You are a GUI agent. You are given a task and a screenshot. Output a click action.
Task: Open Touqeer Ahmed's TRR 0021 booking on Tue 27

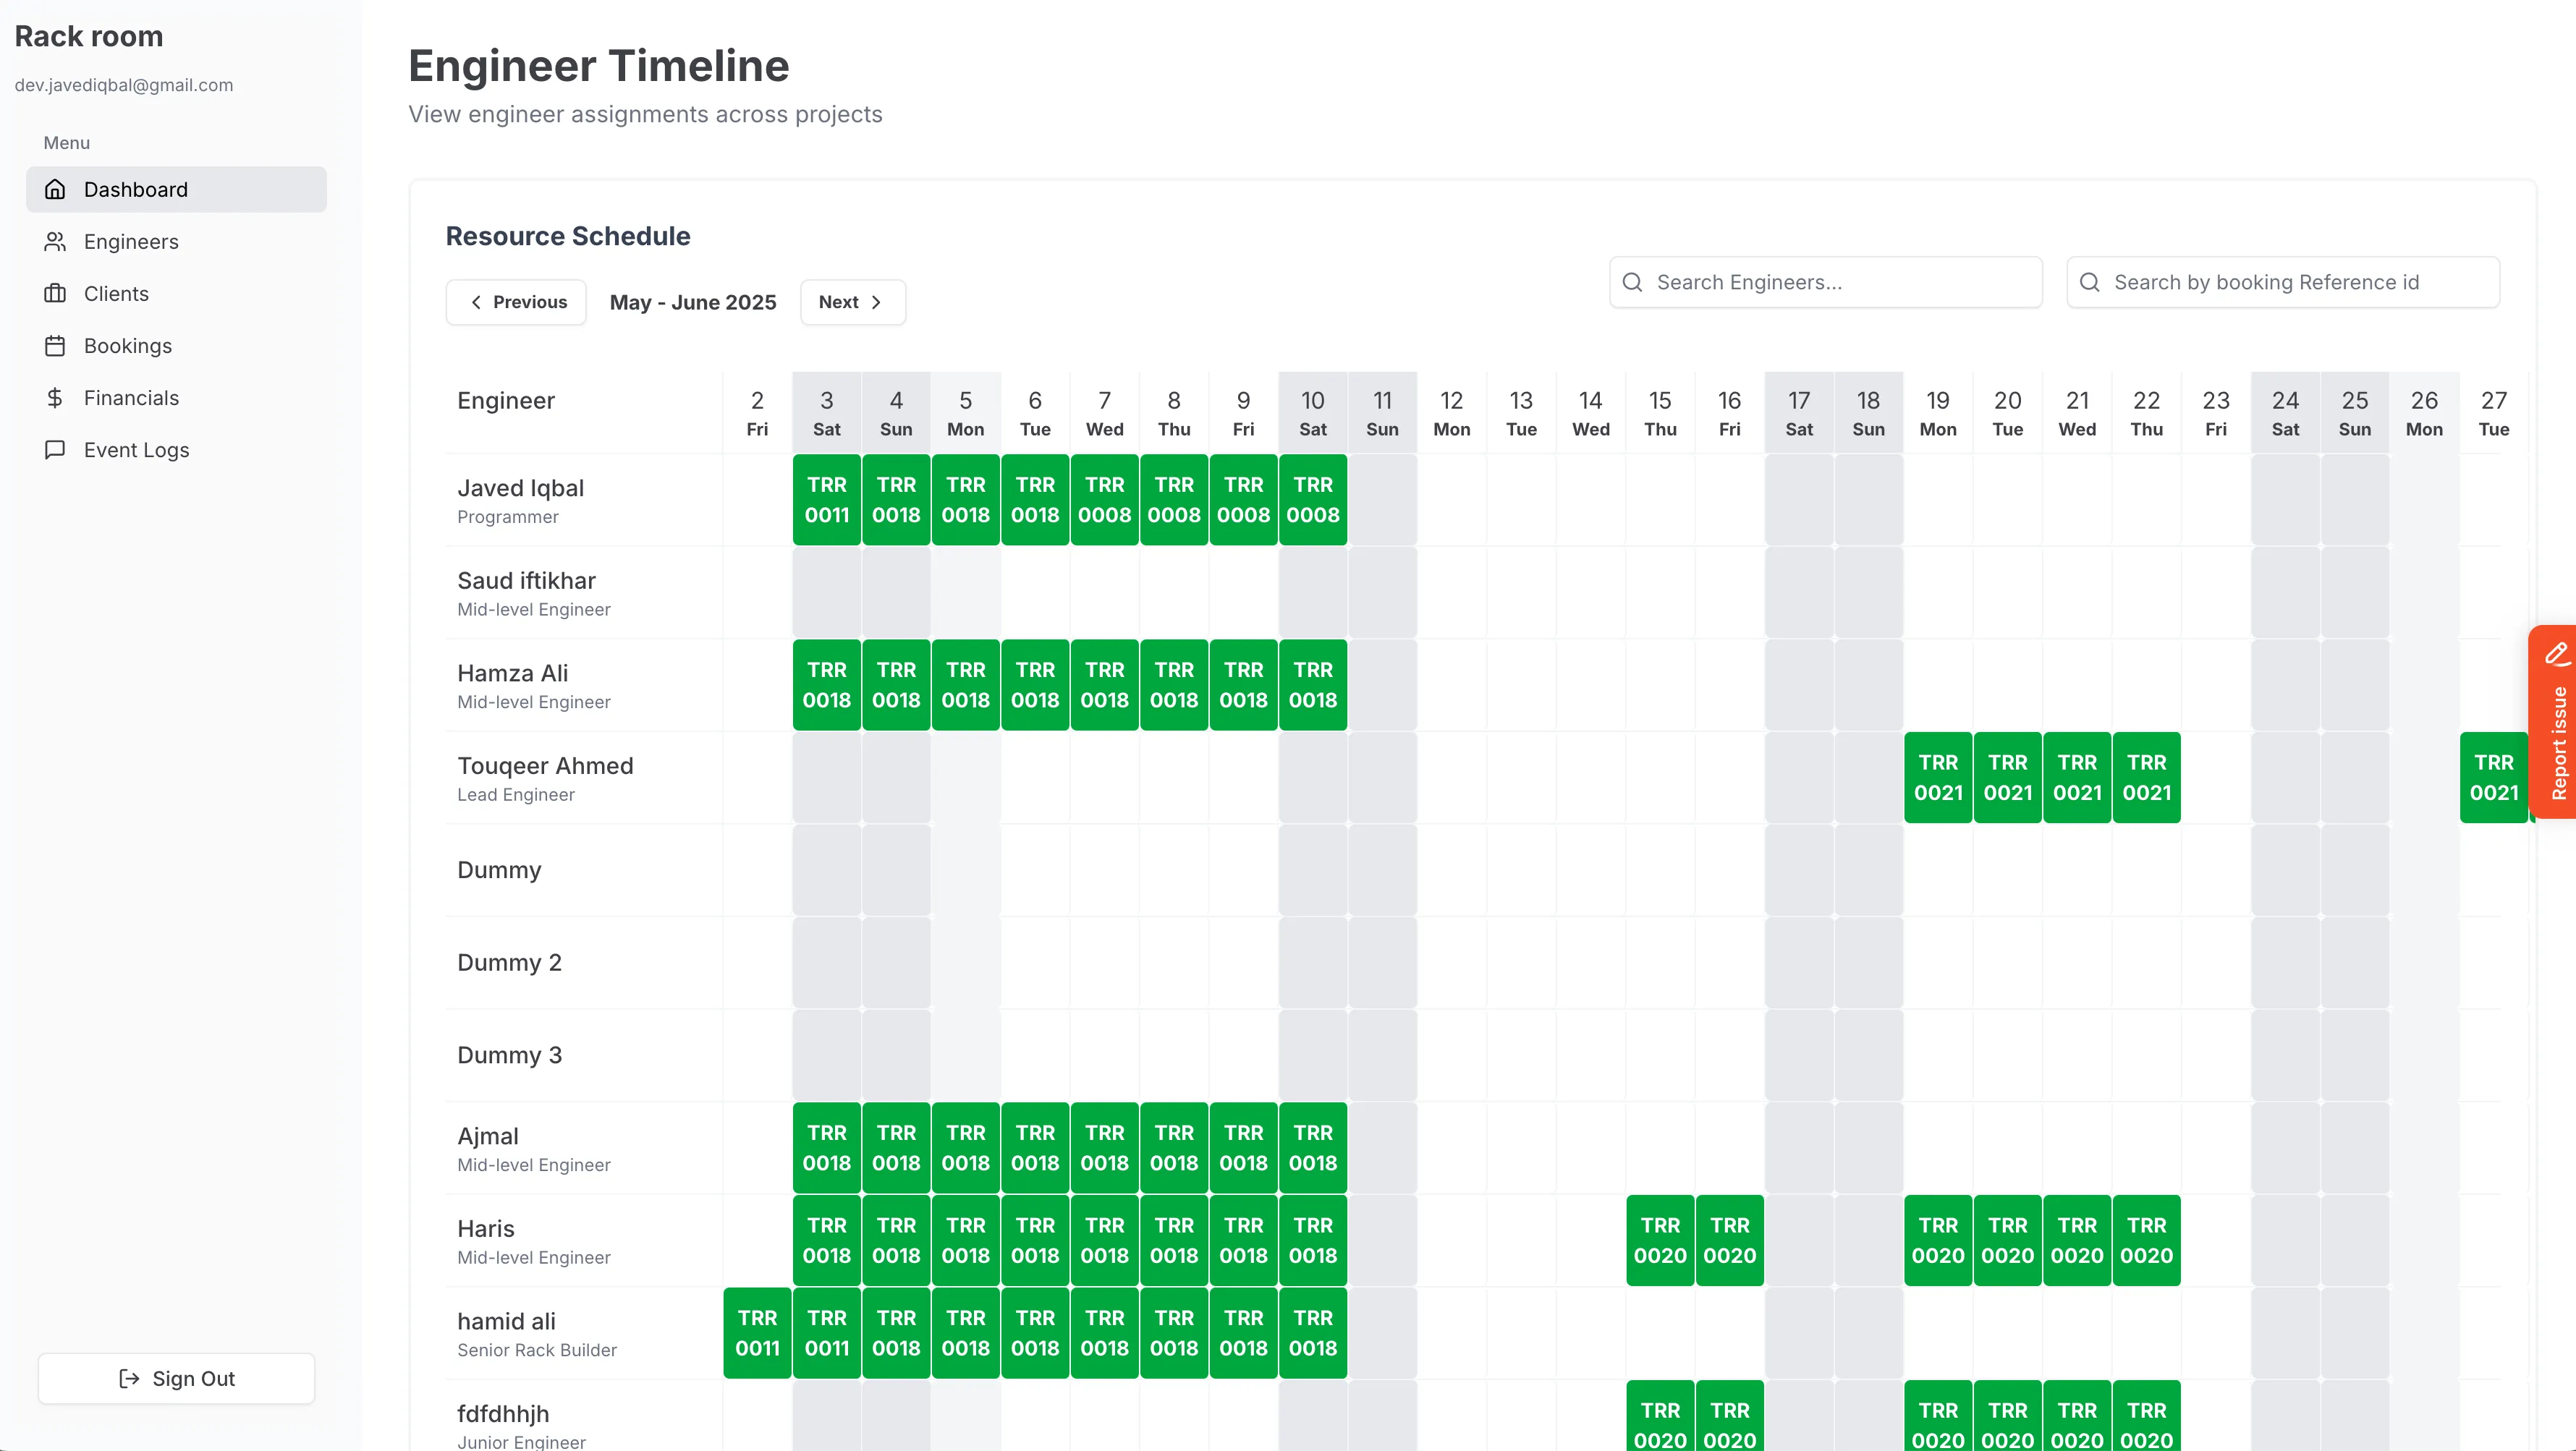(2494, 778)
